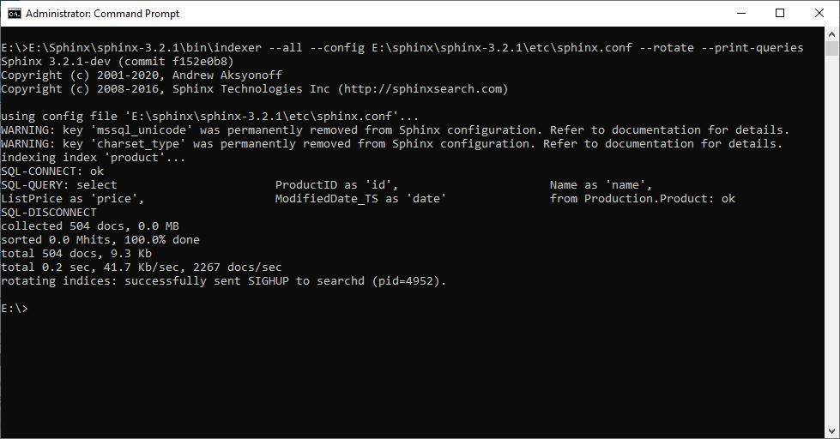Close the Administrator Command Prompt window
This screenshot has width=840, height=439.
click(x=819, y=14)
